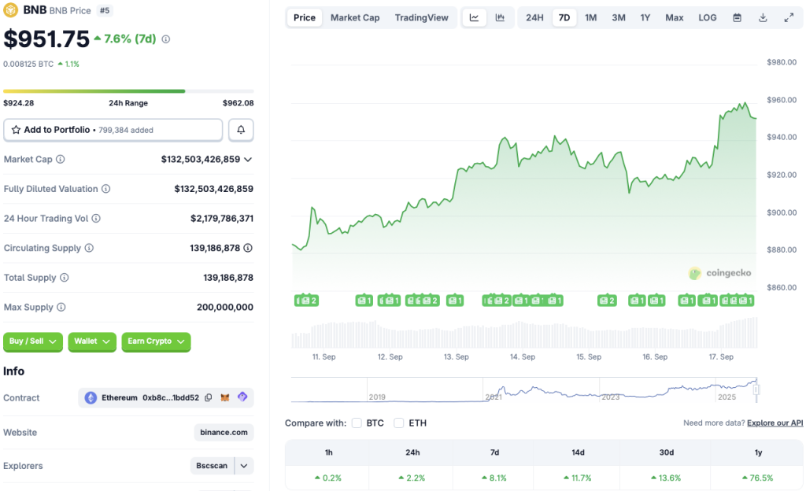Click the purple diamond icon in Contract row
This screenshot has width=806, height=491.
pos(242,397)
